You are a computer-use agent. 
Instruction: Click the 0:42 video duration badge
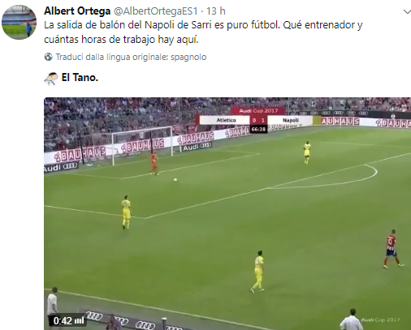coord(63,321)
